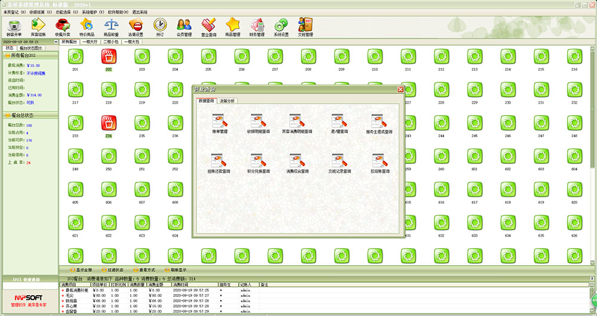Click the 预订 reservation clock icon
The image size is (597, 316).
(x=159, y=26)
